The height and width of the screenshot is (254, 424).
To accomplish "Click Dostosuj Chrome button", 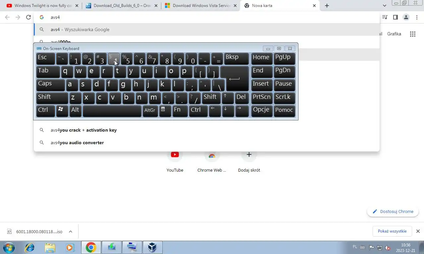I will [x=393, y=212].
